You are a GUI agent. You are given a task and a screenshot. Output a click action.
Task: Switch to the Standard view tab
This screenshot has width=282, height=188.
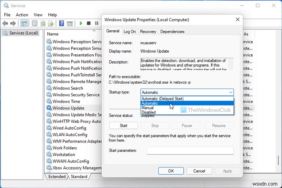point(79,176)
